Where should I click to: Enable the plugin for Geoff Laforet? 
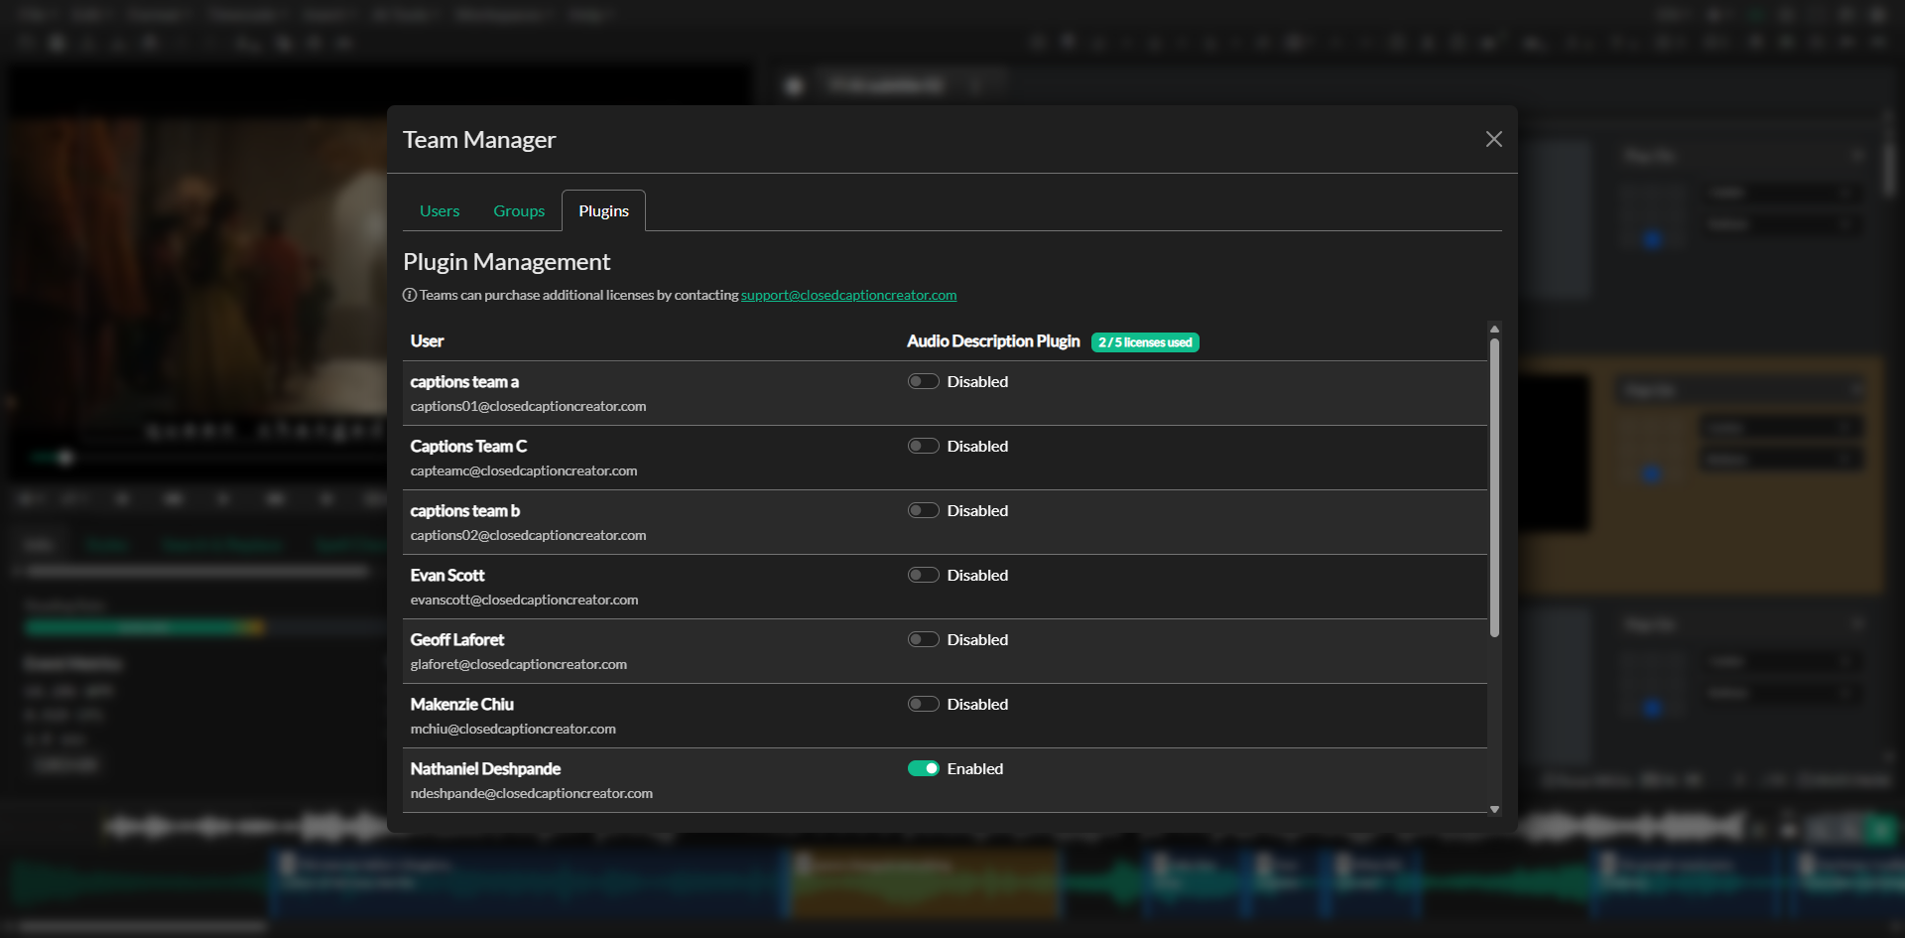[x=923, y=638]
